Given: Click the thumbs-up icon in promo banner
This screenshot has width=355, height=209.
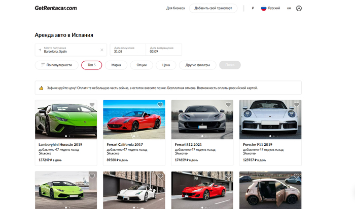Looking at the screenshot, I should point(41,88).
